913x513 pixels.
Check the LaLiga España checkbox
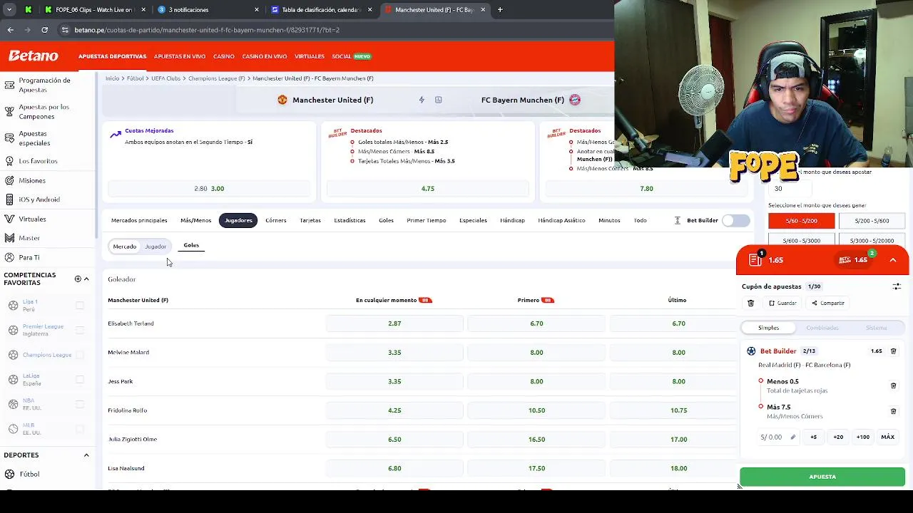80,379
